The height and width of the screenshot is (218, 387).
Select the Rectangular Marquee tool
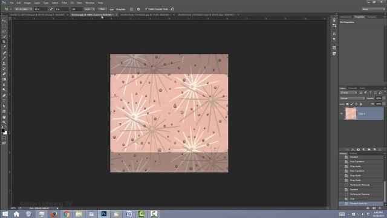[x=4, y=26]
